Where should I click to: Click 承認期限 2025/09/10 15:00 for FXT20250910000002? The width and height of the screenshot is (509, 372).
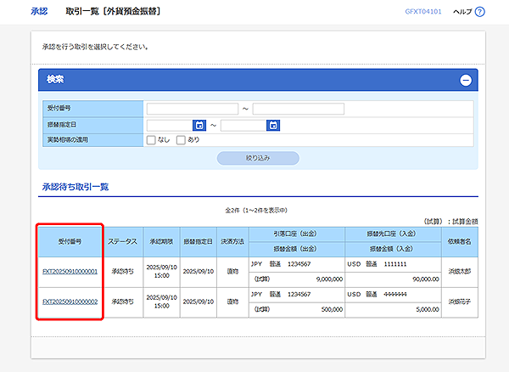(161, 302)
